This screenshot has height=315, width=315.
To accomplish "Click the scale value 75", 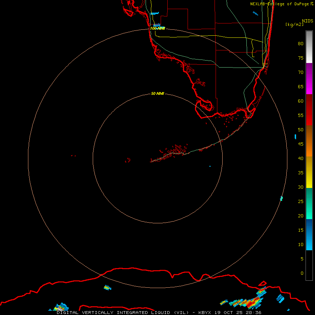I will 301,58.
